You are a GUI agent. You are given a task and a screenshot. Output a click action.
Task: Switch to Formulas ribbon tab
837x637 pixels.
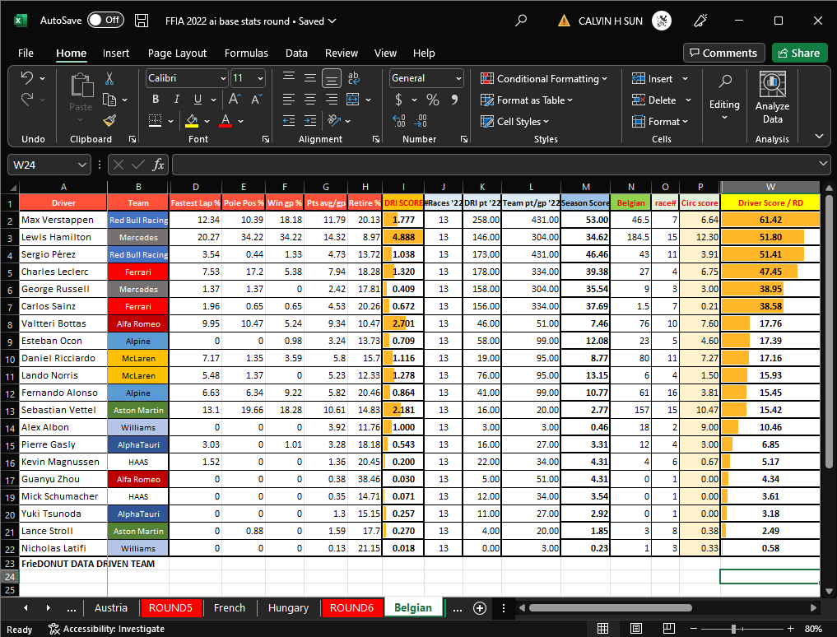coord(246,53)
